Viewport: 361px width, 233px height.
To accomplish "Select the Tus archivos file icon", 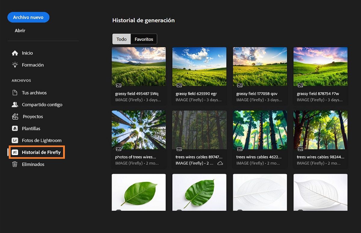I will pyautogui.click(x=15, y=93).
